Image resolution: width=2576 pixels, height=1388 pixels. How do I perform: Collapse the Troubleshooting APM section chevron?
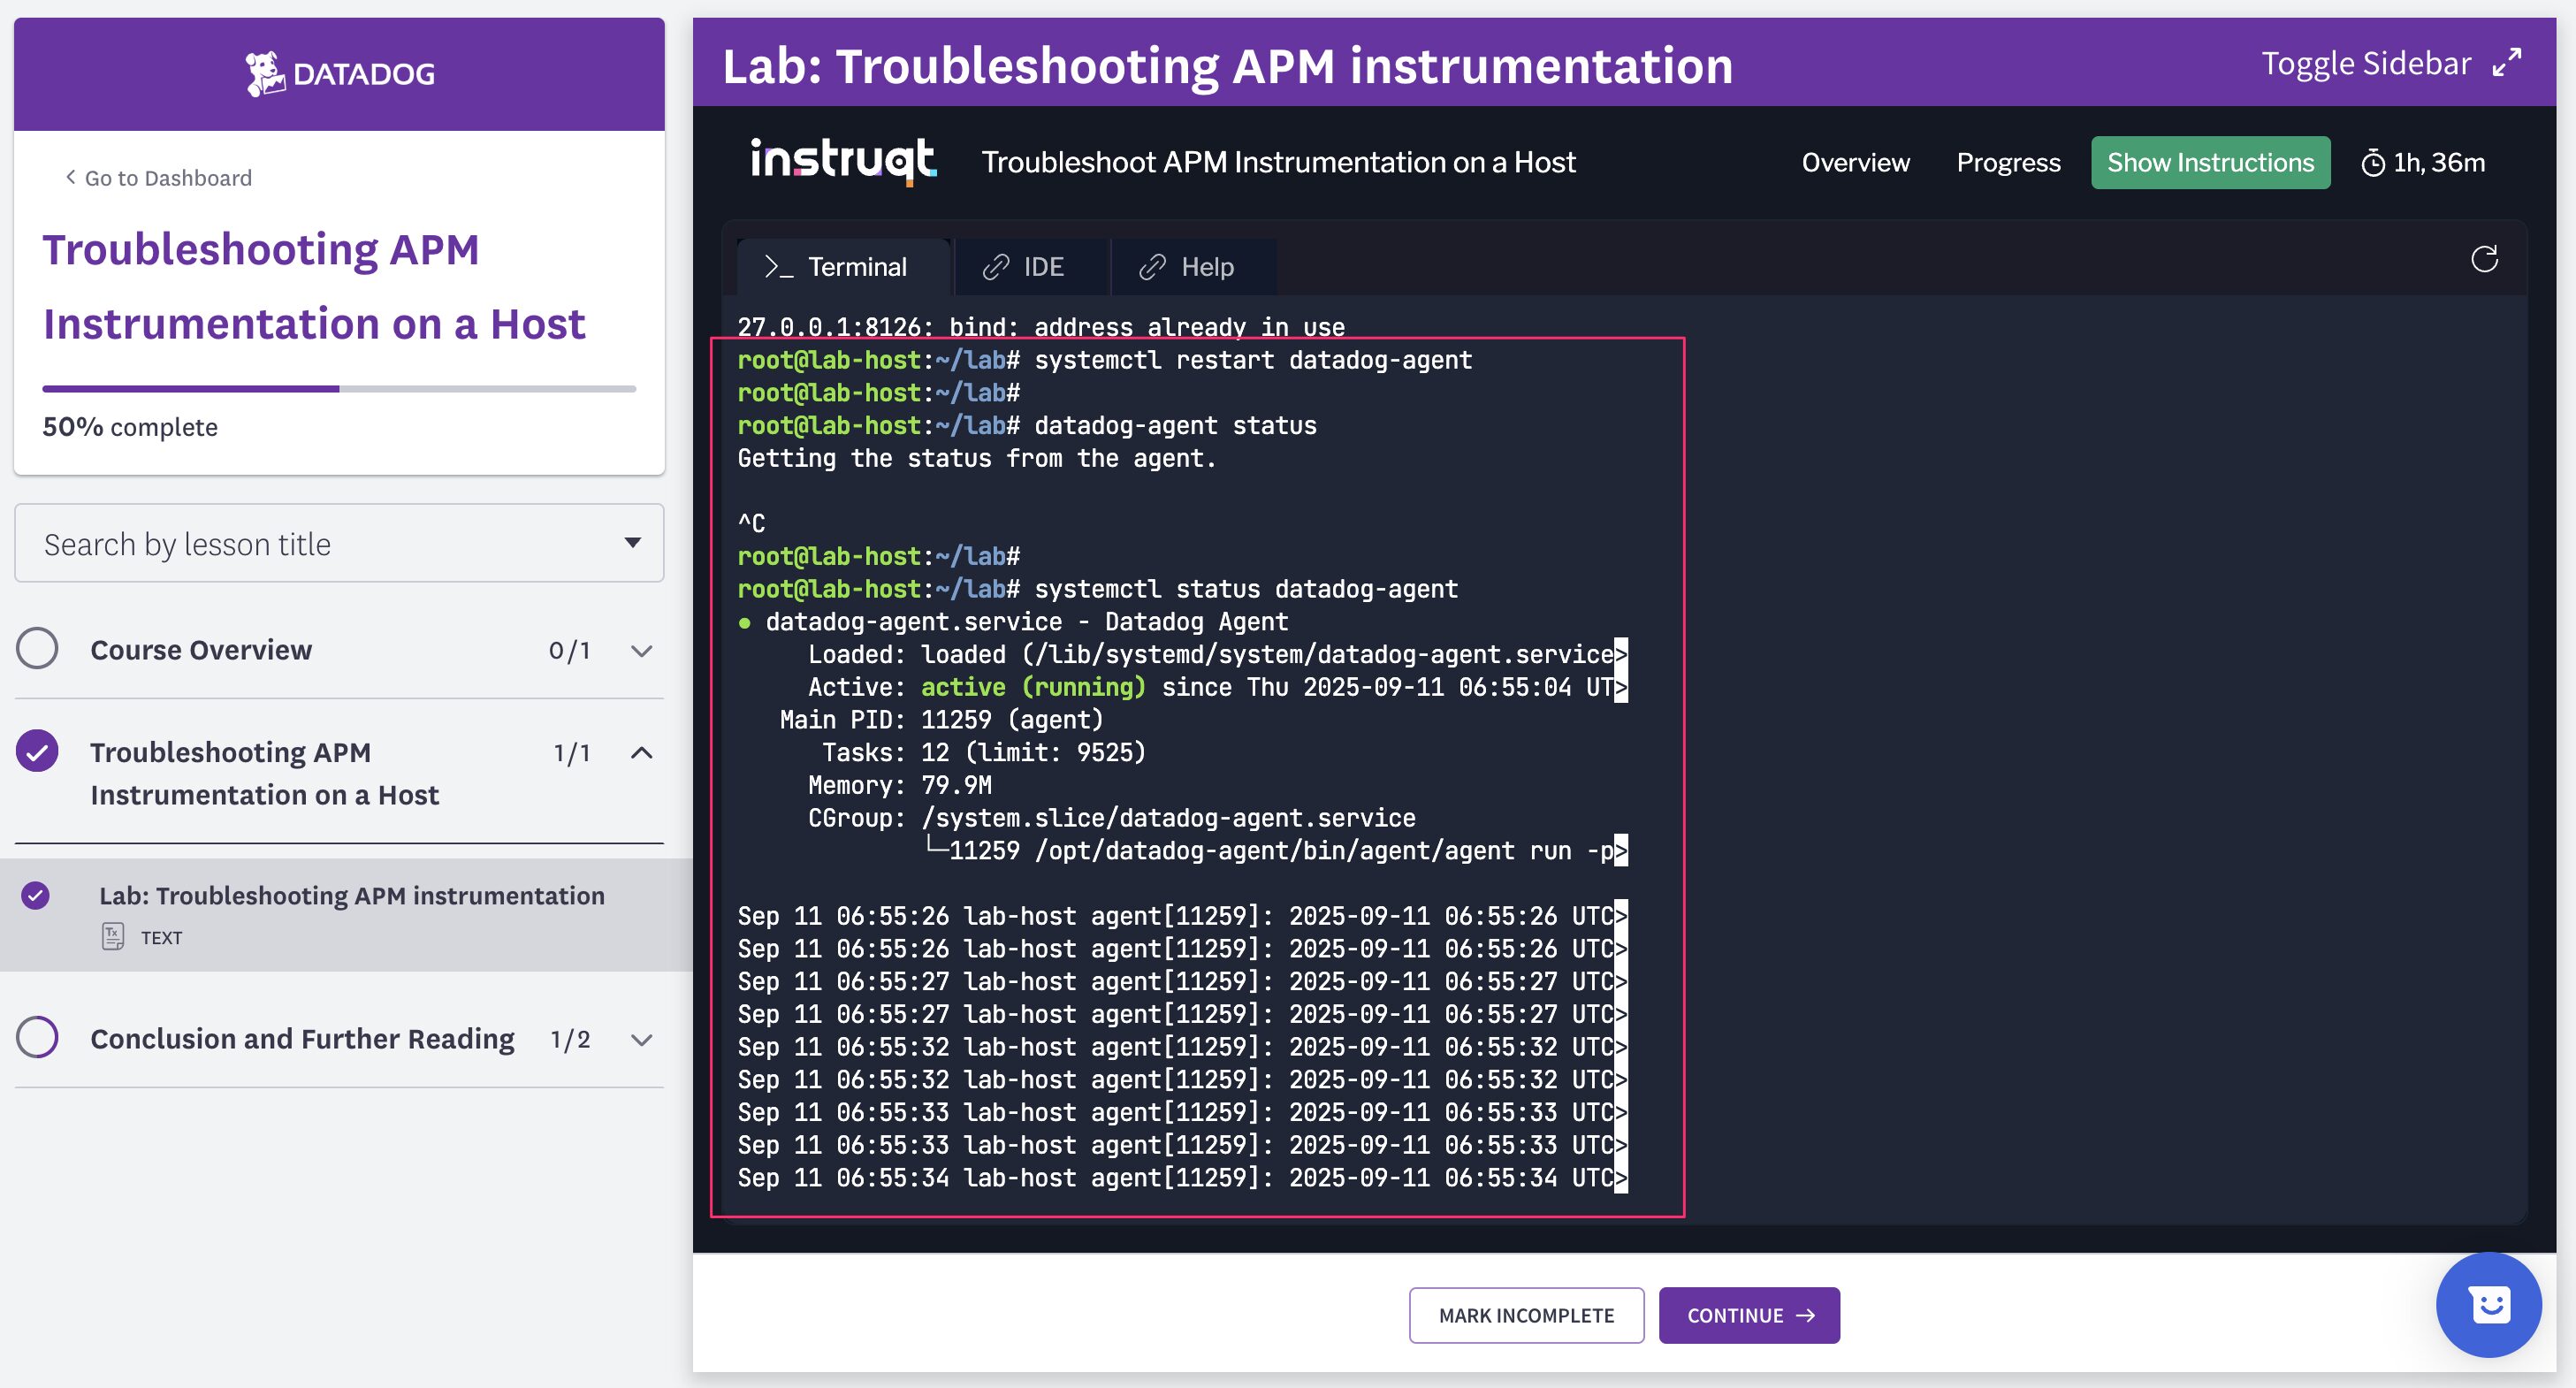pyautogui.click(x=642, y=752)
